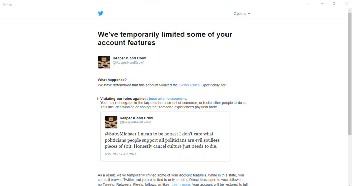Click the Learn more link

coord(181,185)
